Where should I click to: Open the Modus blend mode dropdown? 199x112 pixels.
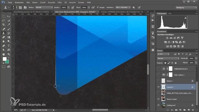coord(44,7)
